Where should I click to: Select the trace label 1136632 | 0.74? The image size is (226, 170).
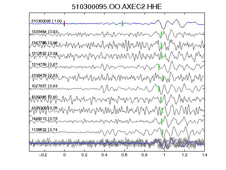pos(44,130)
